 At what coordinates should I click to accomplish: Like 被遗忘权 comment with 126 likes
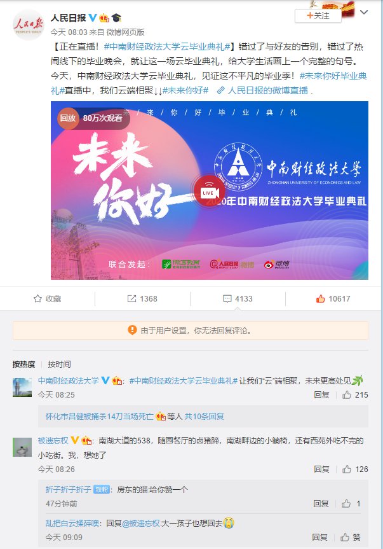[x=355, y=469]
